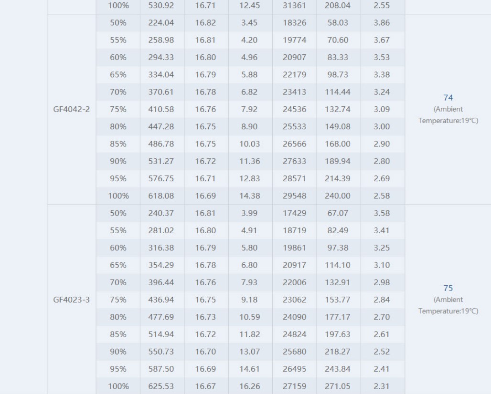Click efficiency value 2.31
The image size is (491, 394).
point(382,386)
